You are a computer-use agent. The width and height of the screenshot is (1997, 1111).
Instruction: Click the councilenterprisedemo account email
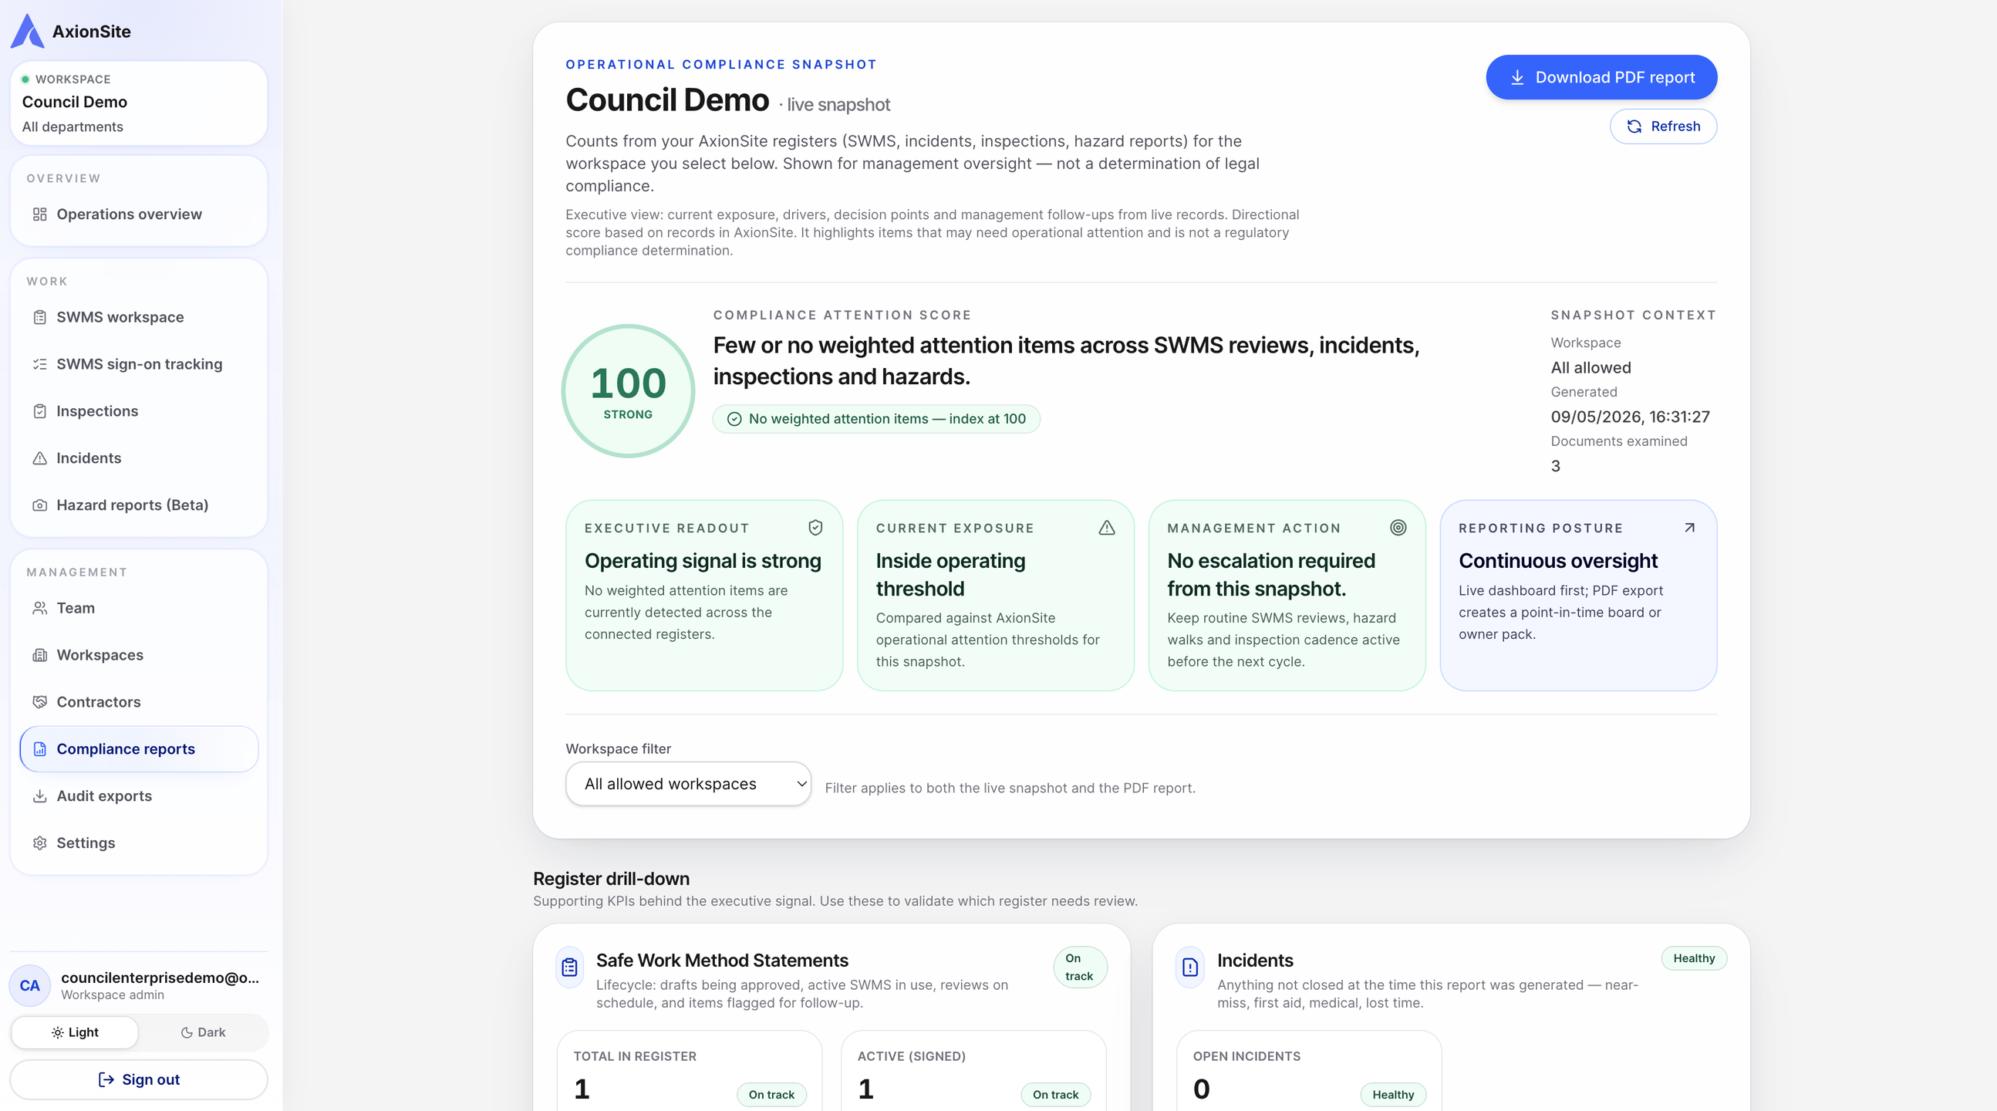pos(160,978)
